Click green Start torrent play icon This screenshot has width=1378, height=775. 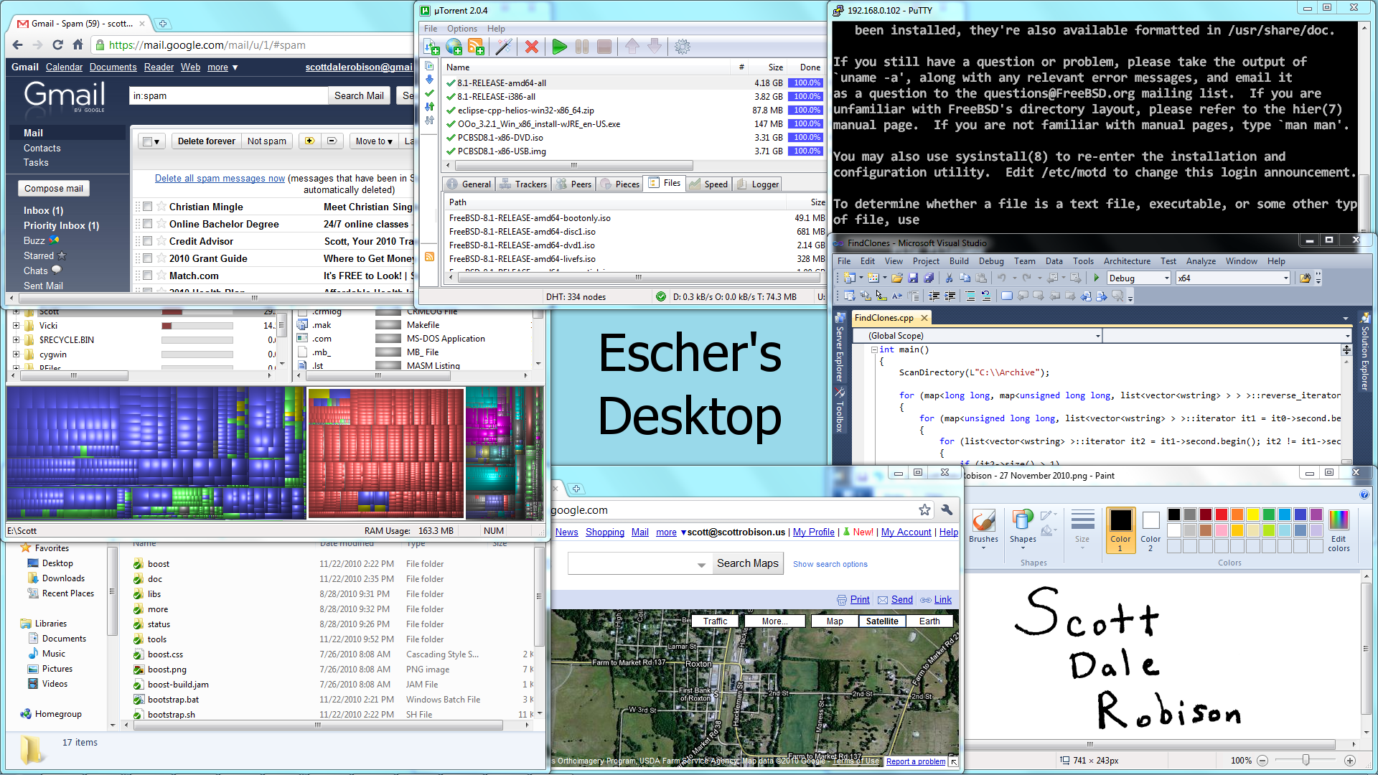point(560,47)
